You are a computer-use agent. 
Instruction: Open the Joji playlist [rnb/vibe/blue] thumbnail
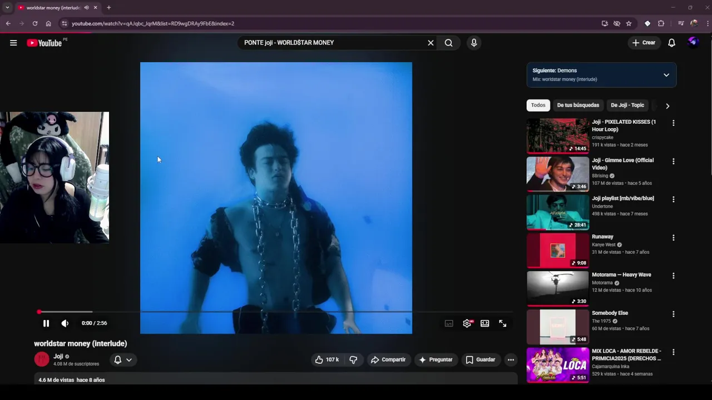point(557,212)
